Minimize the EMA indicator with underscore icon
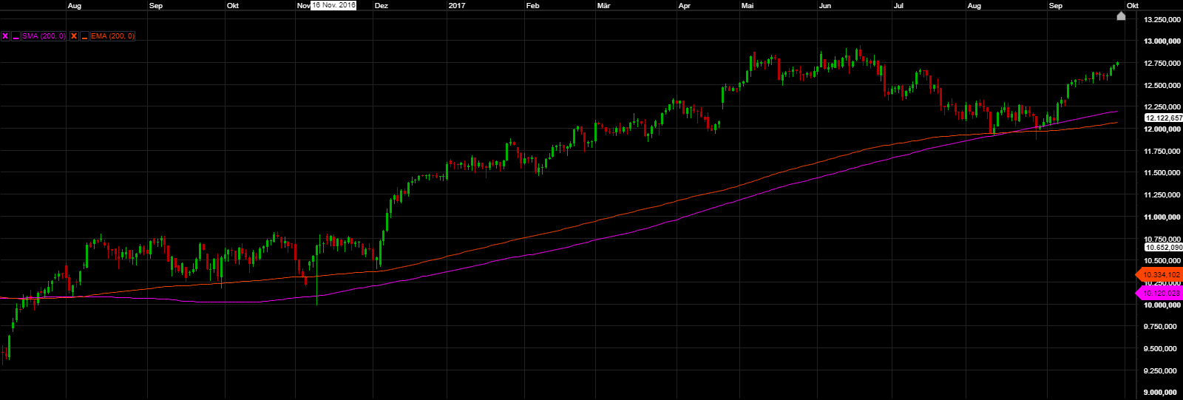 [84, 36]
